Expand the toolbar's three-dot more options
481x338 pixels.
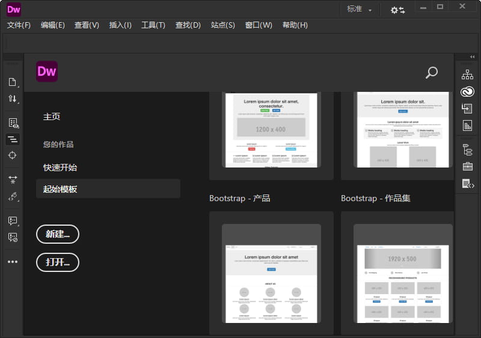point(13,262)
